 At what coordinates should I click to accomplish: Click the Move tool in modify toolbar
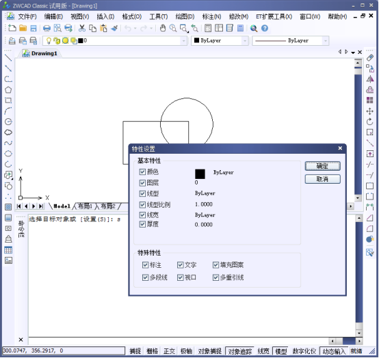tap(369, 111)
